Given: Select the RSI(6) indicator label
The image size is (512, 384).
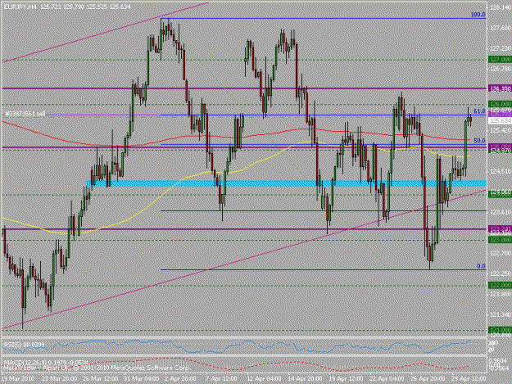Looking at the screenshot, I should [24, 345].
